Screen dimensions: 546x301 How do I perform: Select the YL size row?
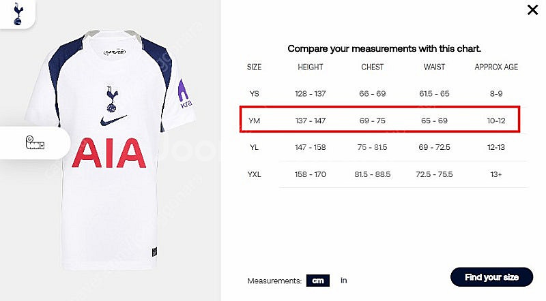384,147
